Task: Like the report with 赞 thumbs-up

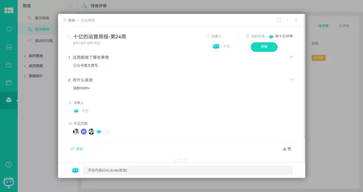Action: coord(287,149)
